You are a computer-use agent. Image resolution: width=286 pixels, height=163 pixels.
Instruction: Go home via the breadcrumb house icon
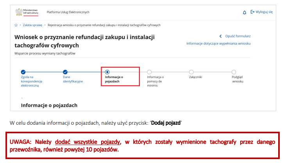(x=16, y=25)
